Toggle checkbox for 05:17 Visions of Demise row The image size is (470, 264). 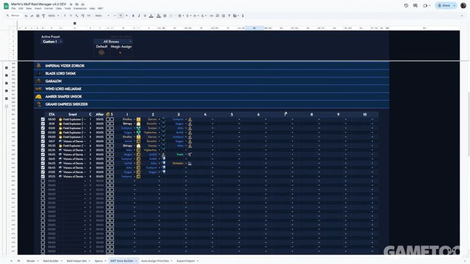coord(42,142)
